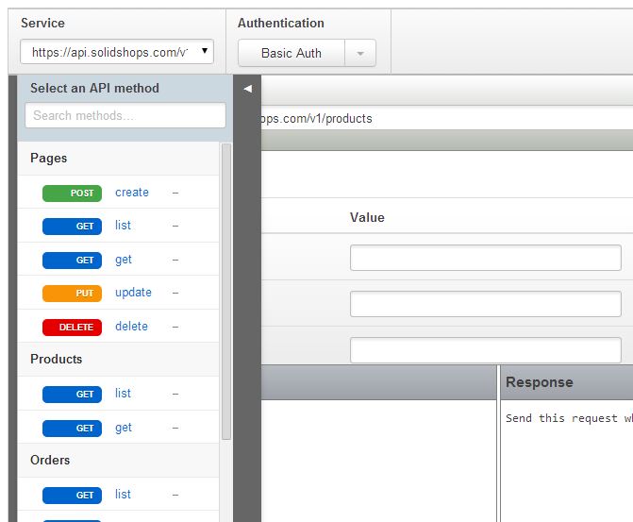
Task: Collapse the API method sidebar arrow
Action: coord(248,89)
